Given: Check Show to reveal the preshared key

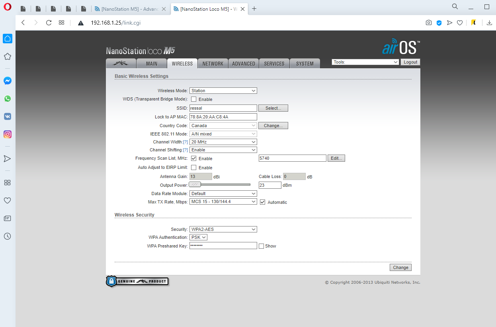Looking at the screenshot, I should tap(261, 246).
